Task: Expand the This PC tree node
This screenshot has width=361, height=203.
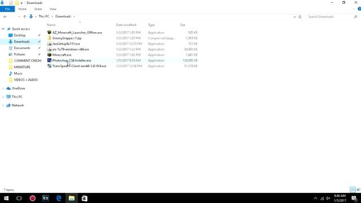Action: (3, 97)
